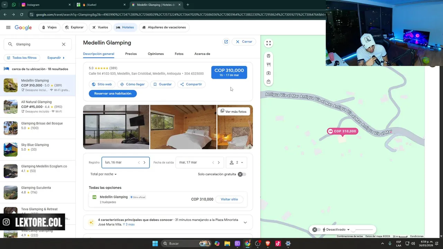Click the Guardar button
This screenshot has height=249, width=443.
pos(162,84)
